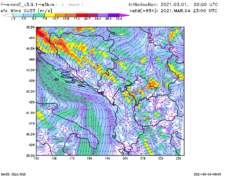This screenshot has width=227, height=176.
Task: Click the legend value '20.7'
Action: tap(87, 19)
